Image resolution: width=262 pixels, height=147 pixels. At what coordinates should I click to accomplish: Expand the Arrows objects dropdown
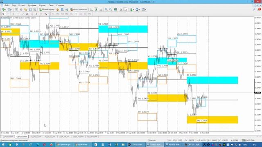point(48,14)
